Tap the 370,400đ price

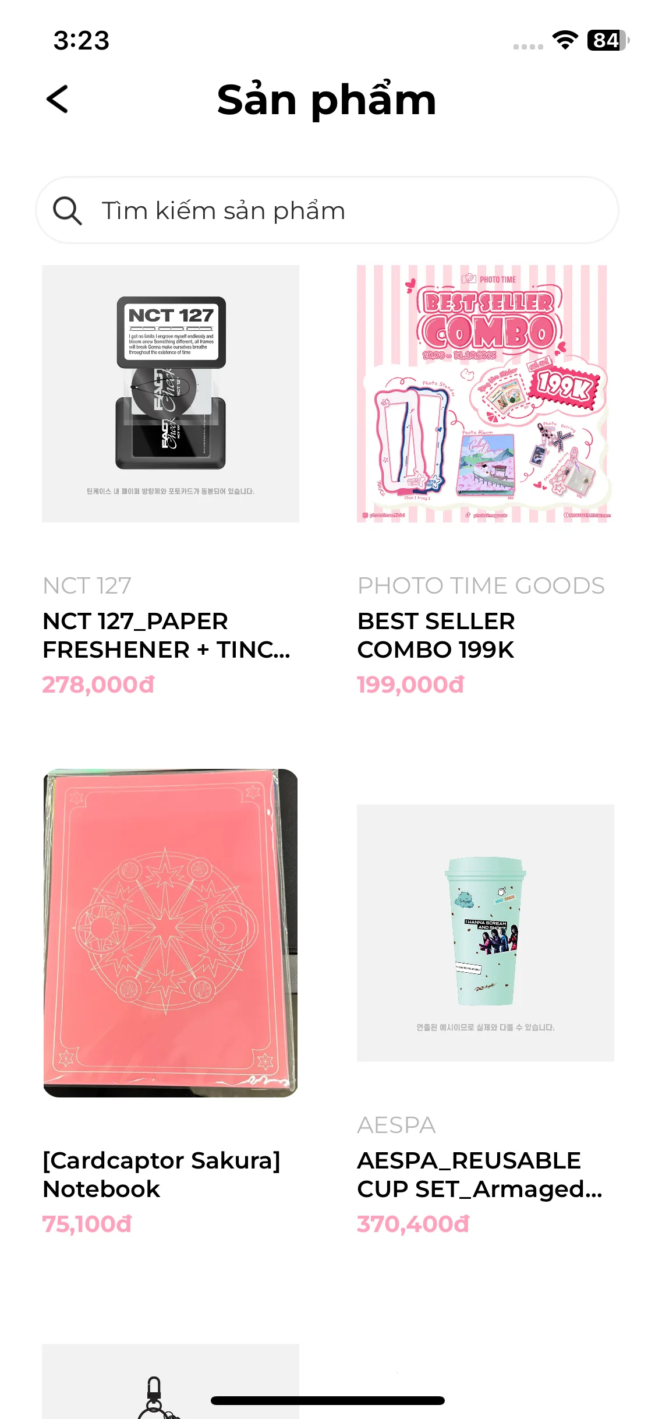point(413,1224)
